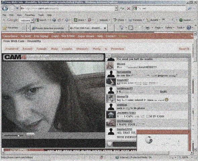
Task: Click the Google toolbar Share button
Action: (x=80, y=20)
